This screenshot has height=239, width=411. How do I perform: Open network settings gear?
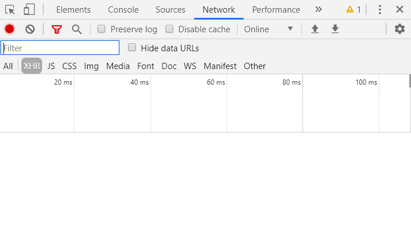pyautogui.click(x=399, y=29)
